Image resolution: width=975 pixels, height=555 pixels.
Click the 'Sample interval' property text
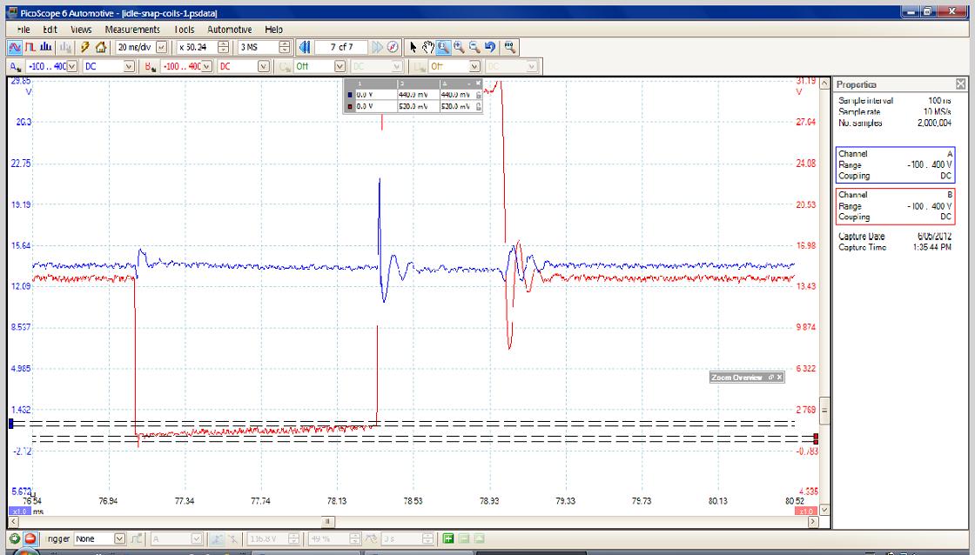(865, 101)
